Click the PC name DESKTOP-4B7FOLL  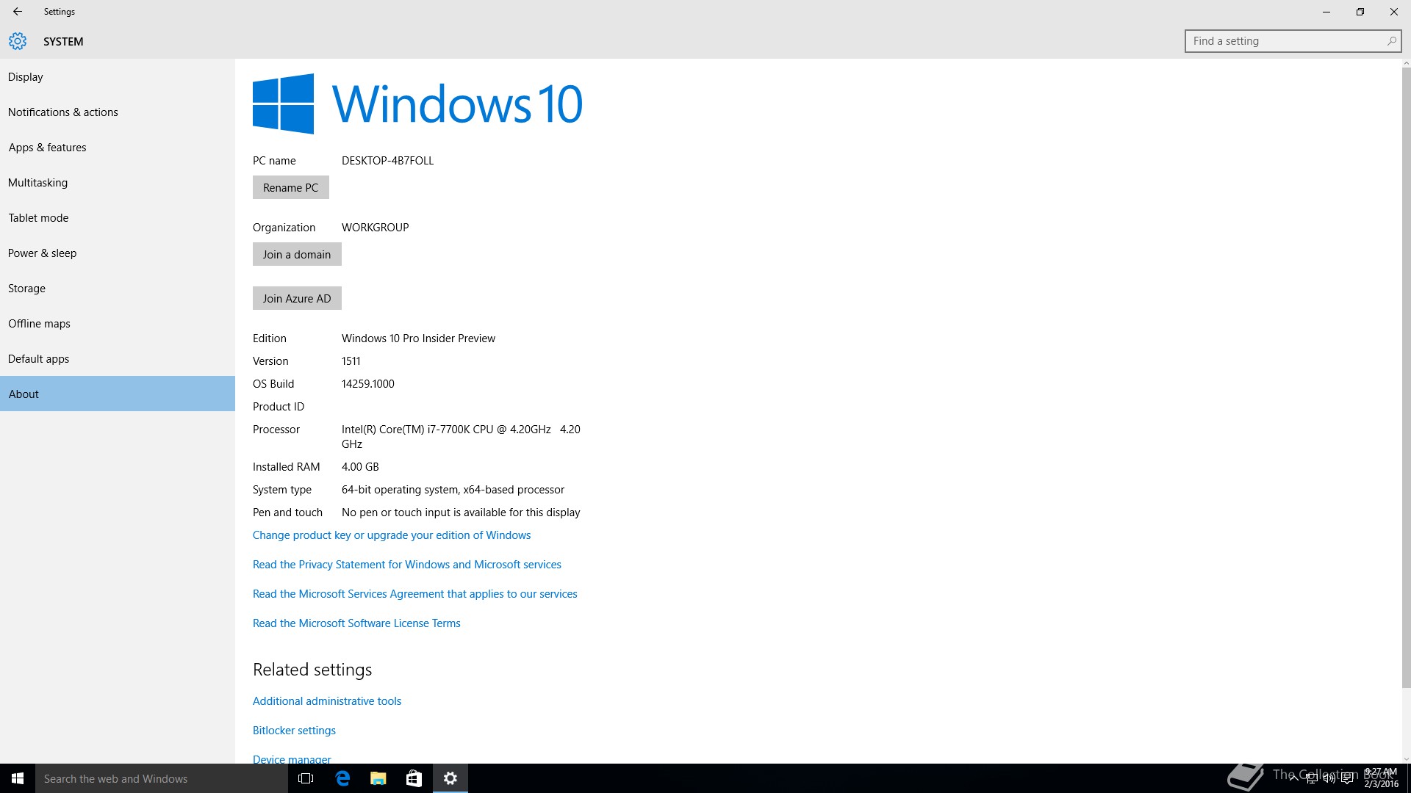(387, 161)
